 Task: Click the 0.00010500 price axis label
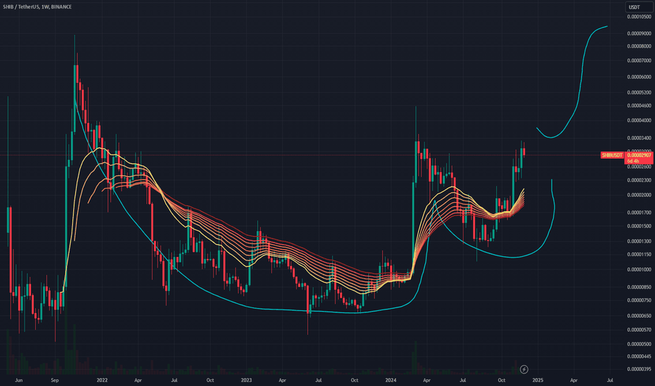pos(639,17)
